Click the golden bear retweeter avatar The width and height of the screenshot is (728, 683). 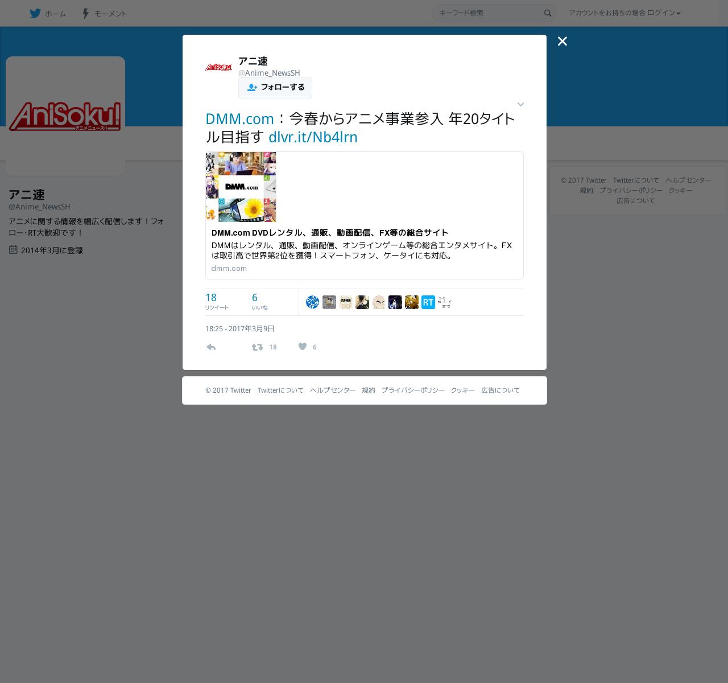click(x=412, y=302)
